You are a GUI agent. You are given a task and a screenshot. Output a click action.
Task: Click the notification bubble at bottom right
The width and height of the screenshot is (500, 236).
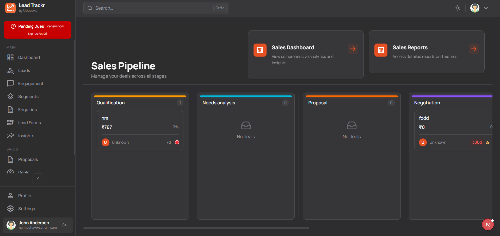point(488,224)
